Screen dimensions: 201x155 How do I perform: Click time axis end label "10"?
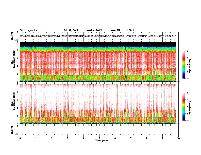coord(178,138)
